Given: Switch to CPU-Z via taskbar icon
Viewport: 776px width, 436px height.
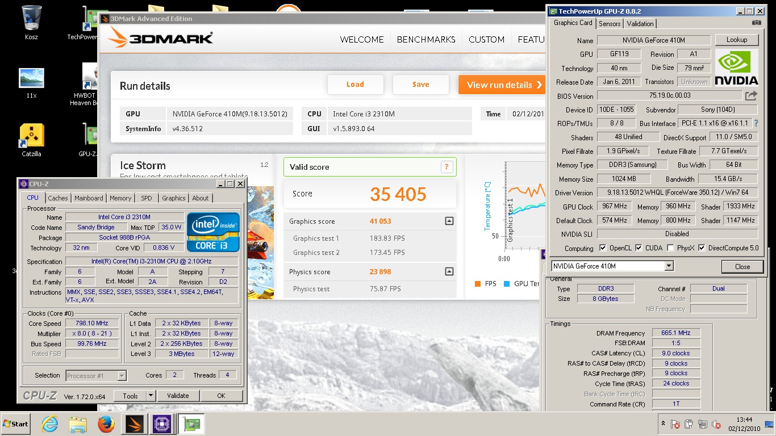Looking at the screenshot, I should (162, 424).
